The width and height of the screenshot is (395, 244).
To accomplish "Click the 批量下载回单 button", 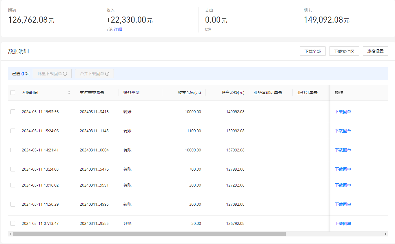I will (52, 74).
